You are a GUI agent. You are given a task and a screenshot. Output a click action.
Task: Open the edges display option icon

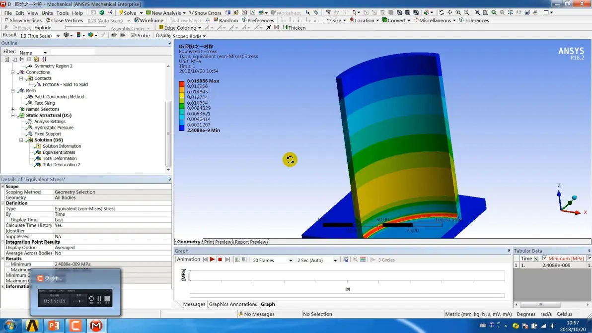(x=92, y=35)
